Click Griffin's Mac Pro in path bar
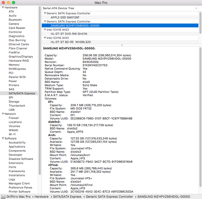 [18, 197]
